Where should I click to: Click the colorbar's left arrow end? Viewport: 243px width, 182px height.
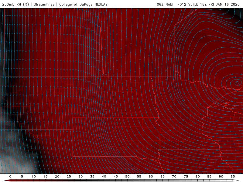[x=7, y=180]
